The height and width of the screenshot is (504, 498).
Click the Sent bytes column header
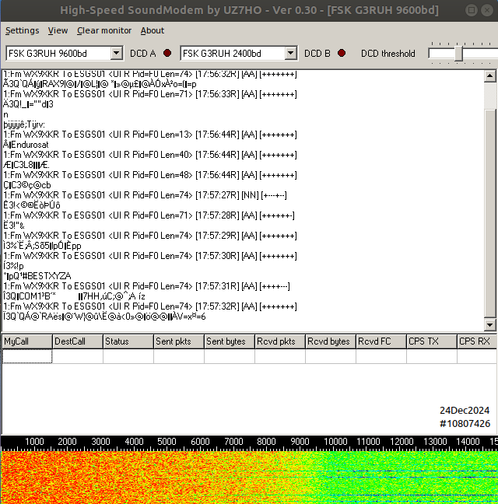pyautogui.click(x=230, y=341)
